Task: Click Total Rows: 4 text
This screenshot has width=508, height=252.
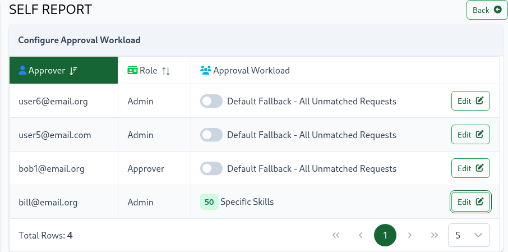Action: point(45,235)
